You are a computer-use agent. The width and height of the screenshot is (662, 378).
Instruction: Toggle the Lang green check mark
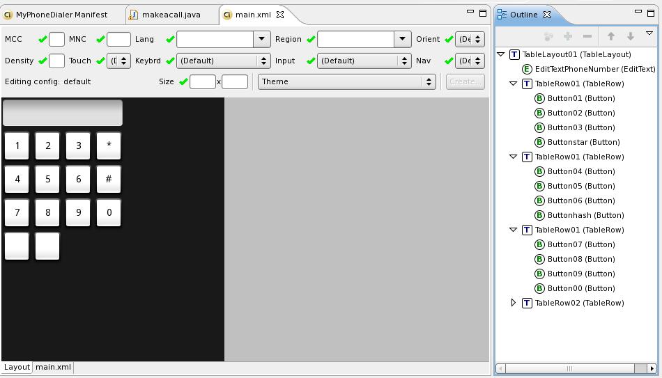(170, 39)
